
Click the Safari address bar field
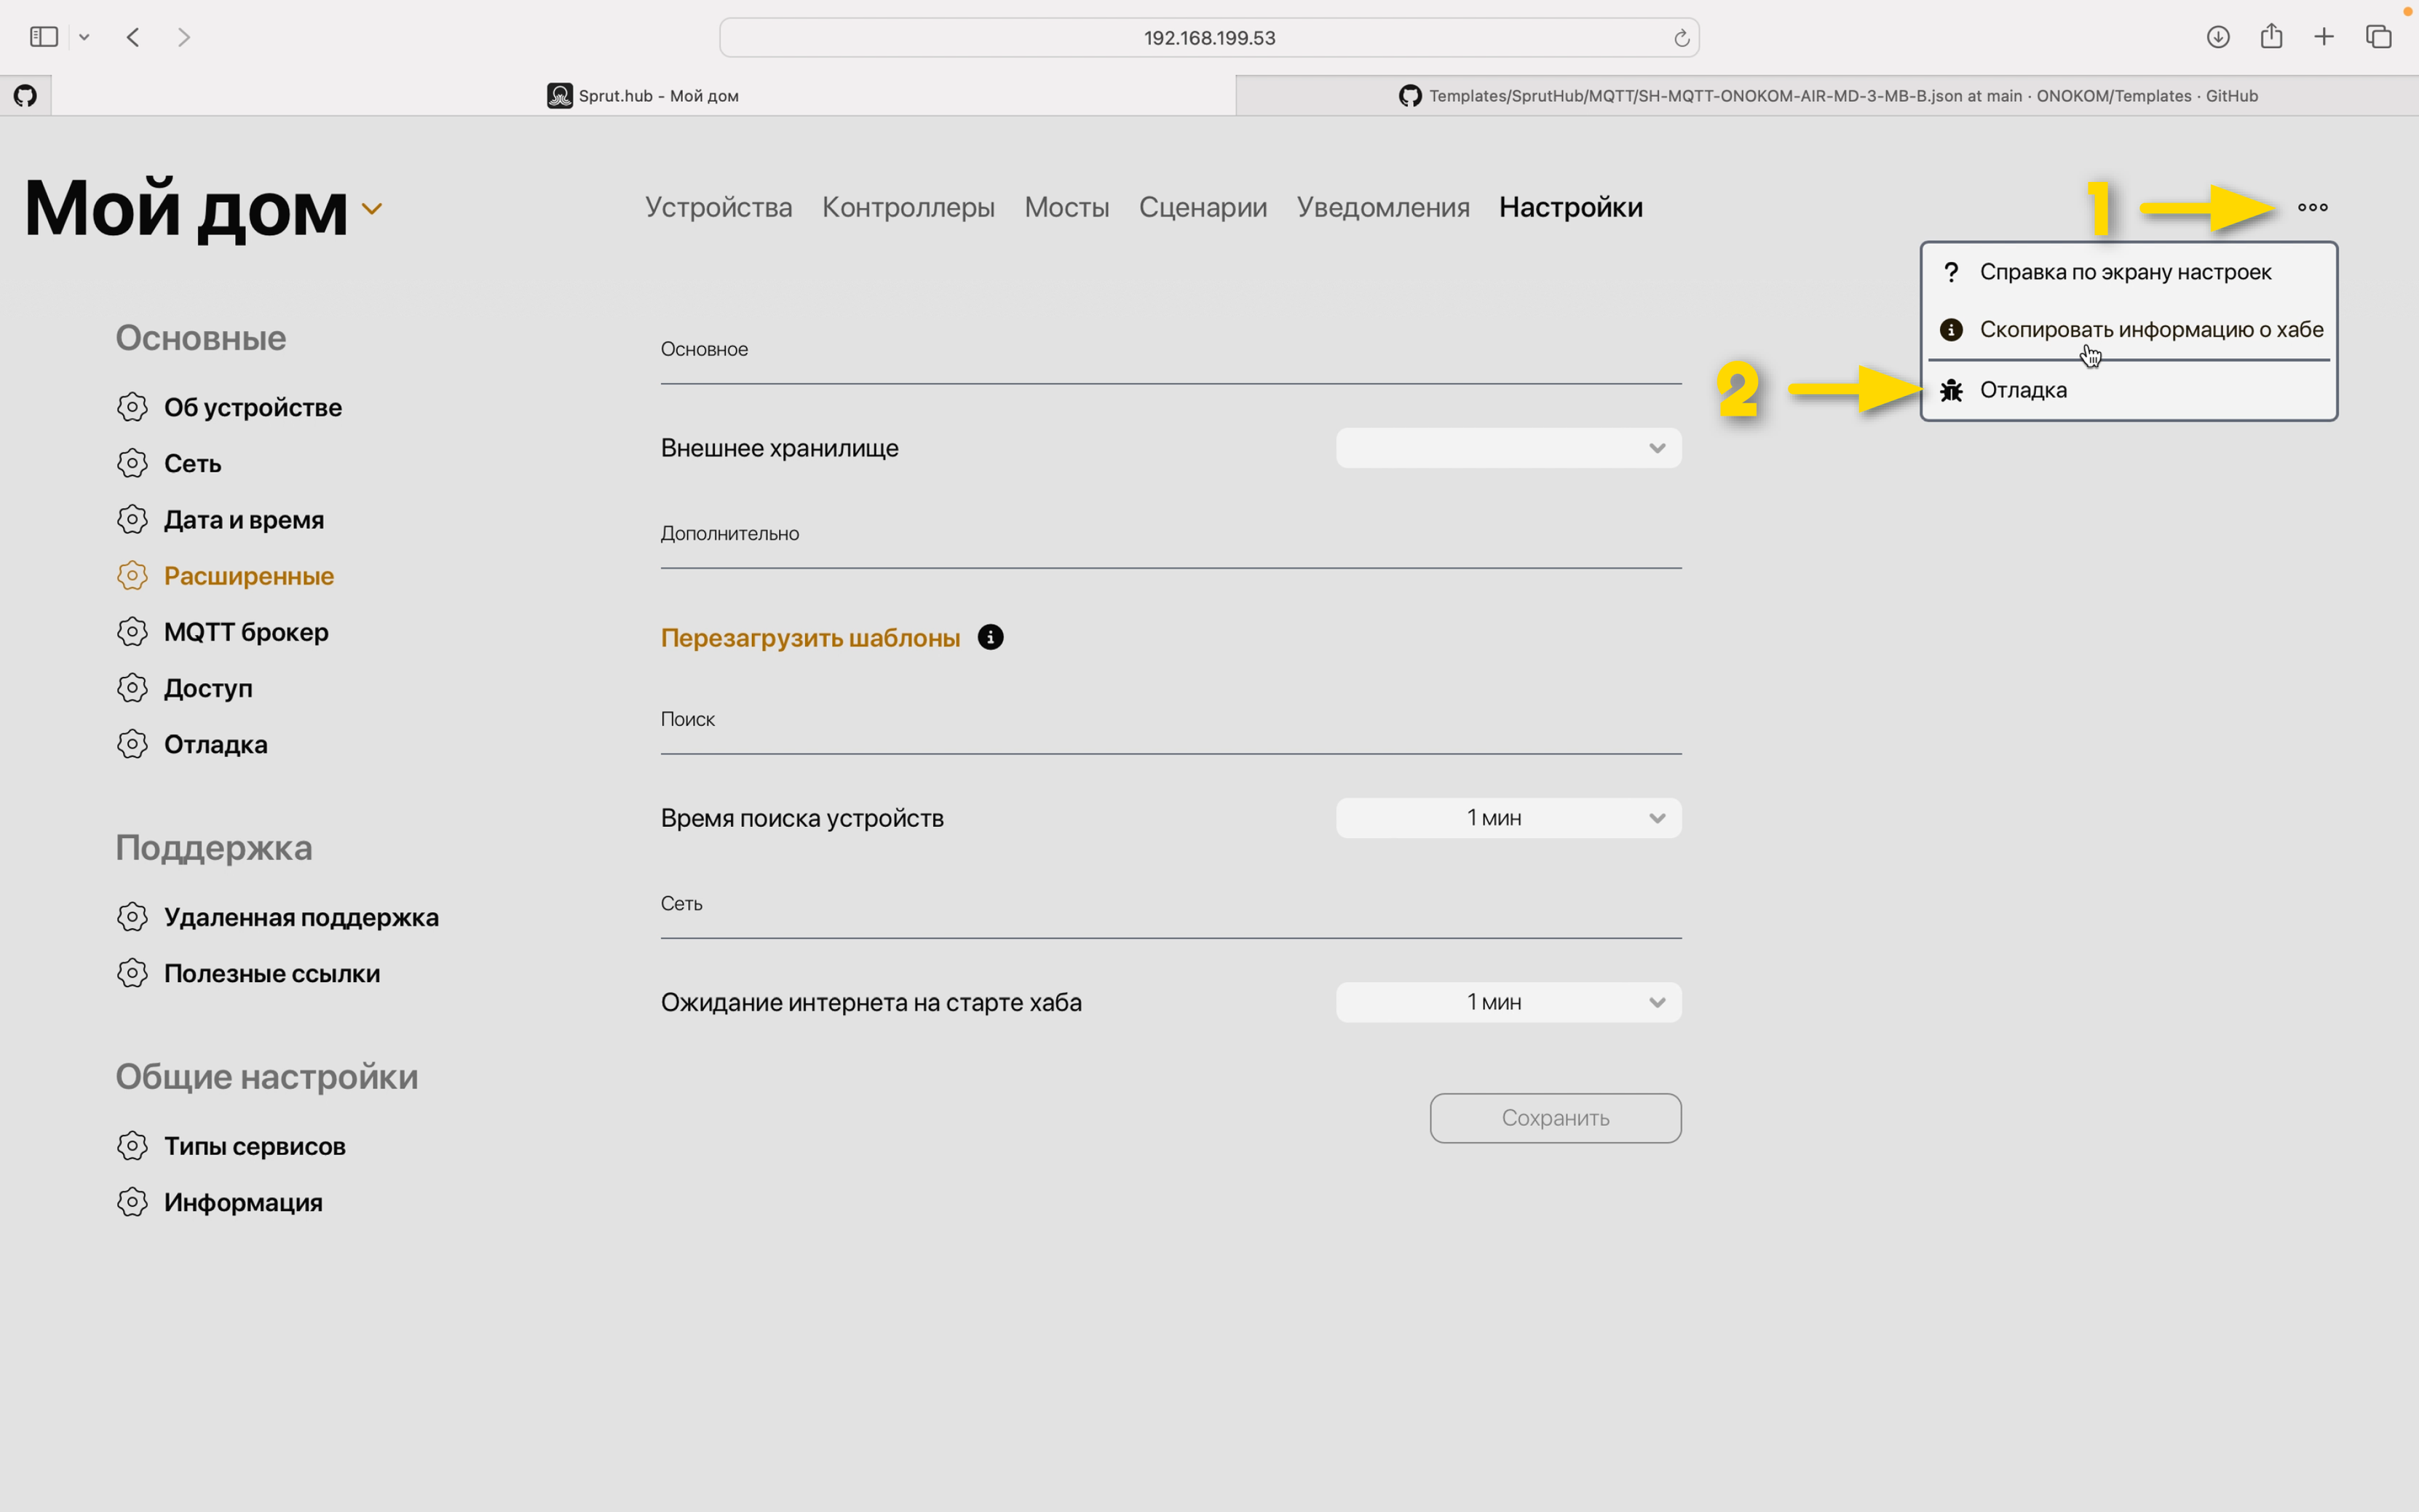pos(1208,38)
